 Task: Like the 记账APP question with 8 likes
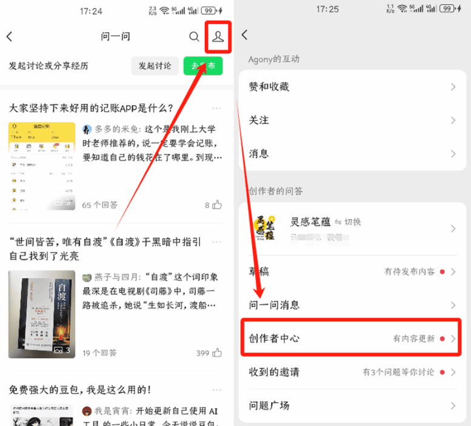tap(217, 205)
